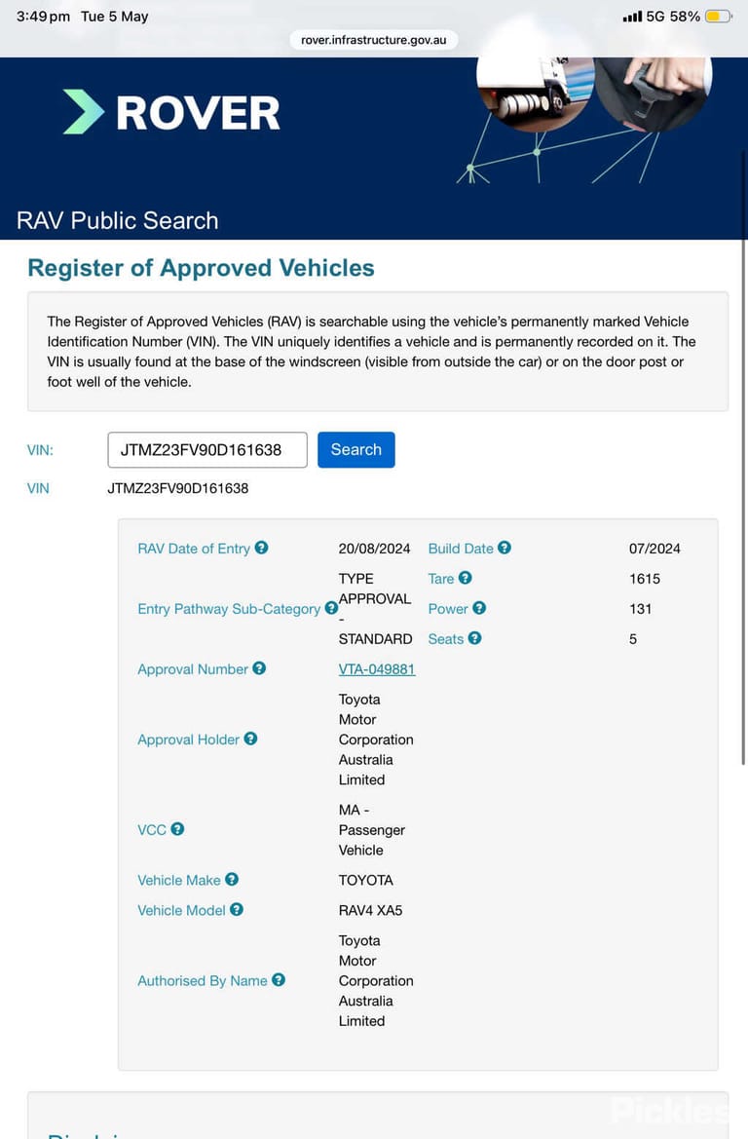The width and height of the screenshot is (748, 1139).
Task: Tap the rover.infrastructure.gov.au address bar
Action: click(x=373, y=40)
